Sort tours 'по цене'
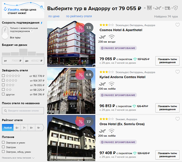 pos(54,16)
